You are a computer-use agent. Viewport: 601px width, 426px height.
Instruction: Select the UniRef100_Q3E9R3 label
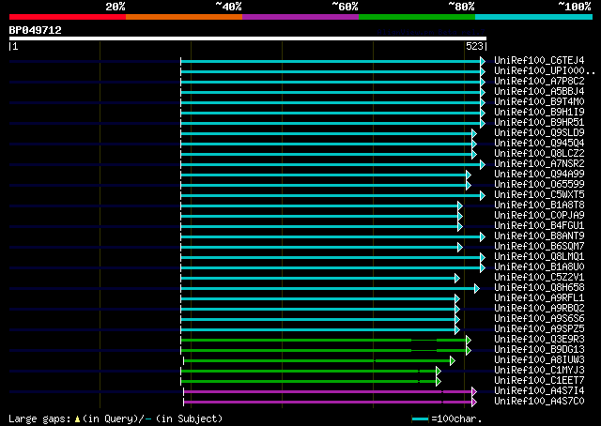pos(539,340)
